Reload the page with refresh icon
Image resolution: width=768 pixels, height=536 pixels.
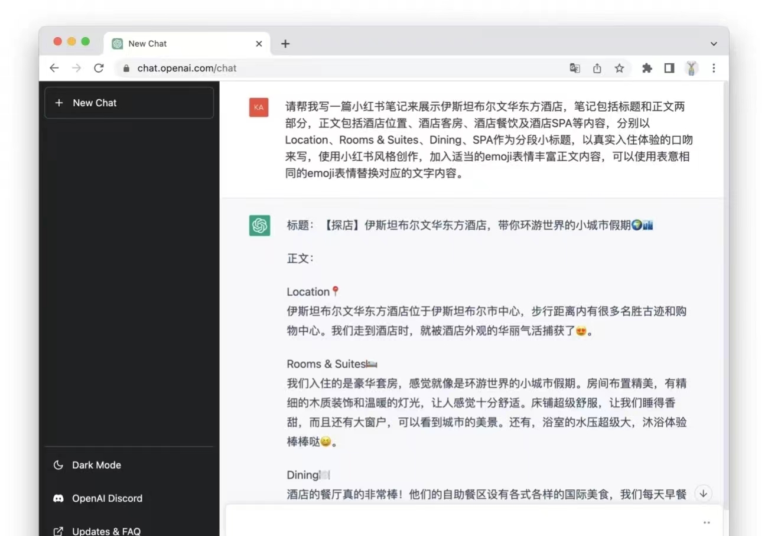pos(99,68)
